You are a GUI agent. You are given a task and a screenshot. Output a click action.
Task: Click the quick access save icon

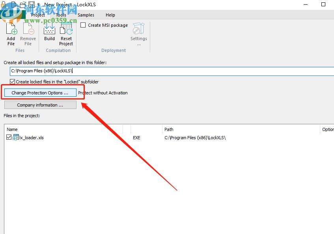32,4
